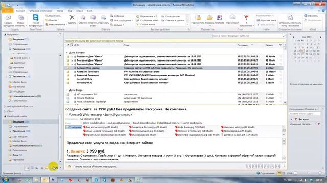
Task: Click the search magnifier in the mailbox search box
Action: [284, 36]
